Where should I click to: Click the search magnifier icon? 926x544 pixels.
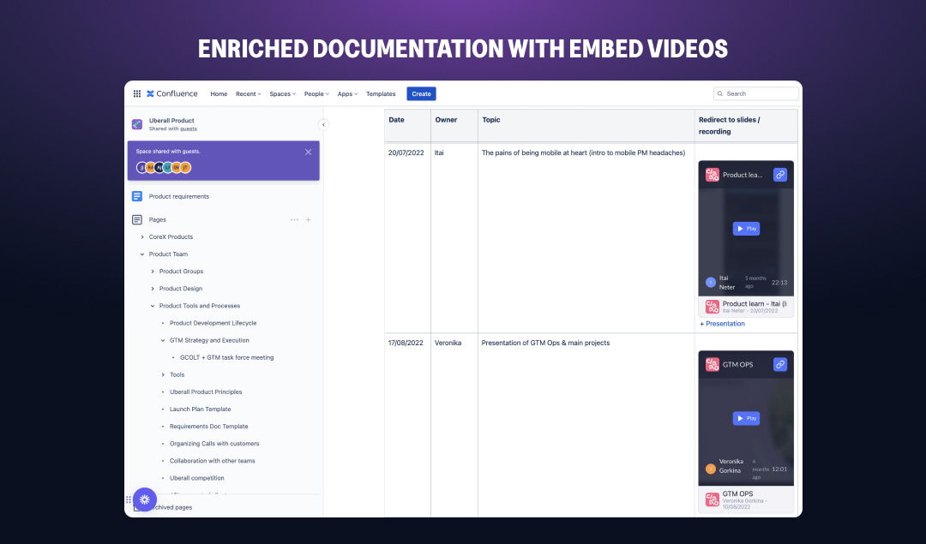(720, 94)
